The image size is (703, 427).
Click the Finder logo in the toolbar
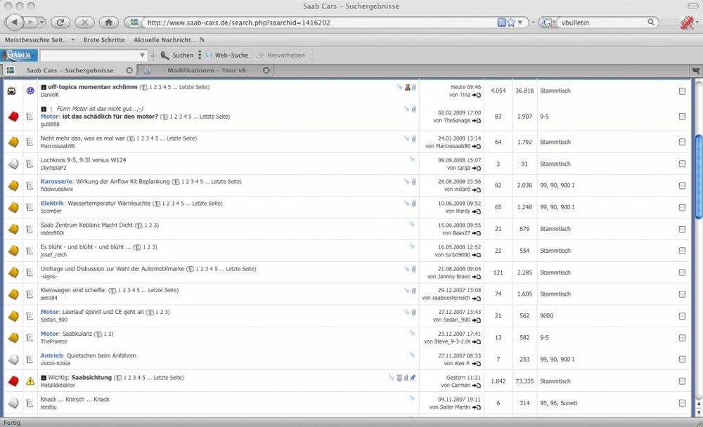[x=19, y=55]
